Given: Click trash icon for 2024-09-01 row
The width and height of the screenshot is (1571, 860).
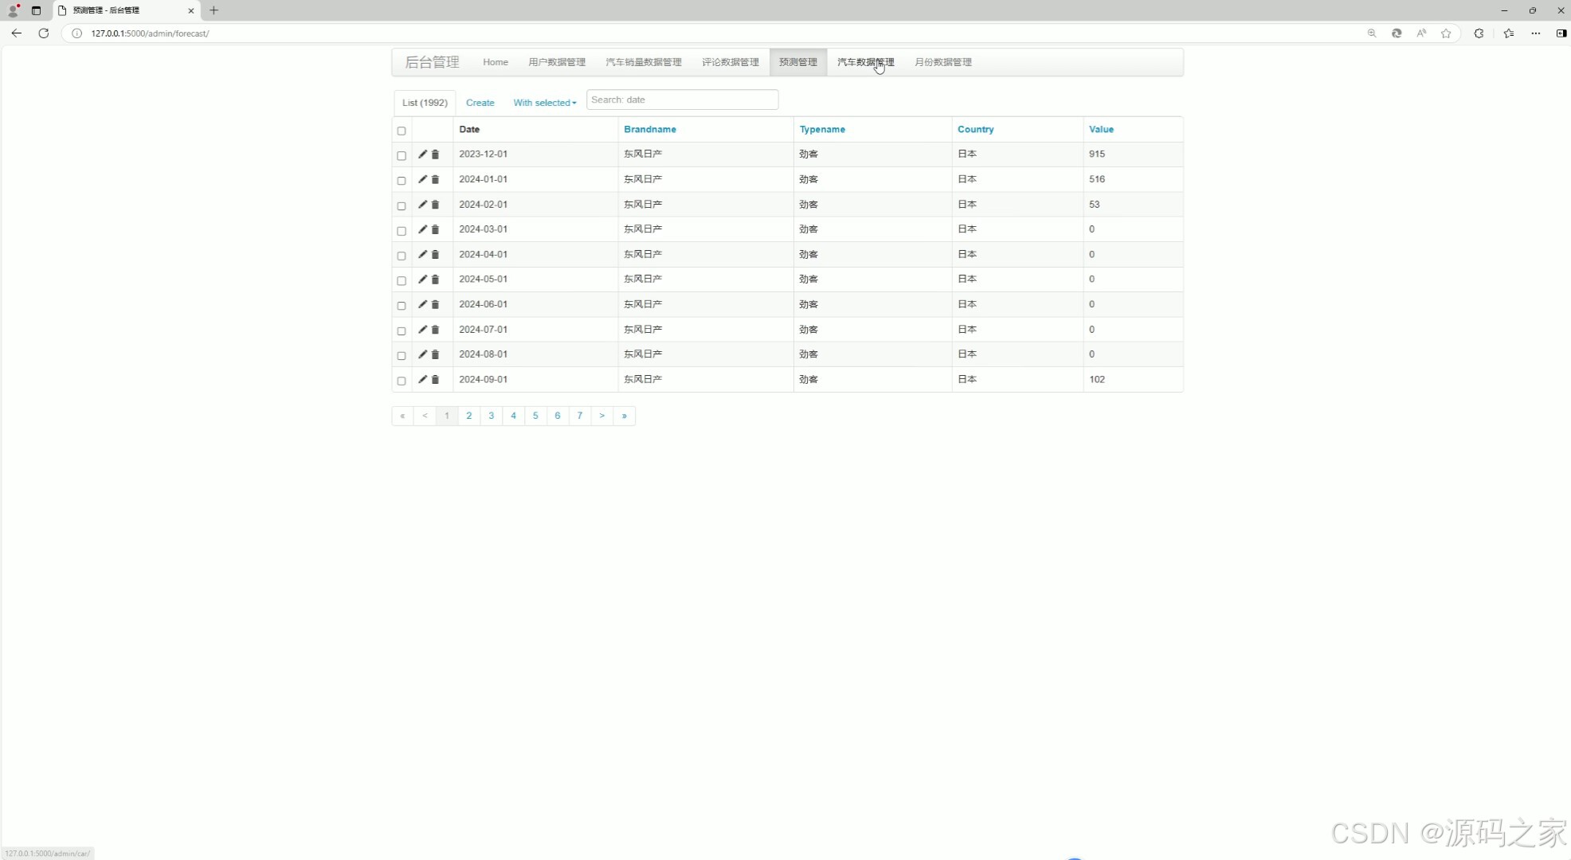Looking at the screenshot, I should pos(435,380).
